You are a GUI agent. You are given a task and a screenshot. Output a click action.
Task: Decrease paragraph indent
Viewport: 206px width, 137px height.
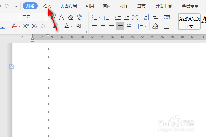[118, 17]
